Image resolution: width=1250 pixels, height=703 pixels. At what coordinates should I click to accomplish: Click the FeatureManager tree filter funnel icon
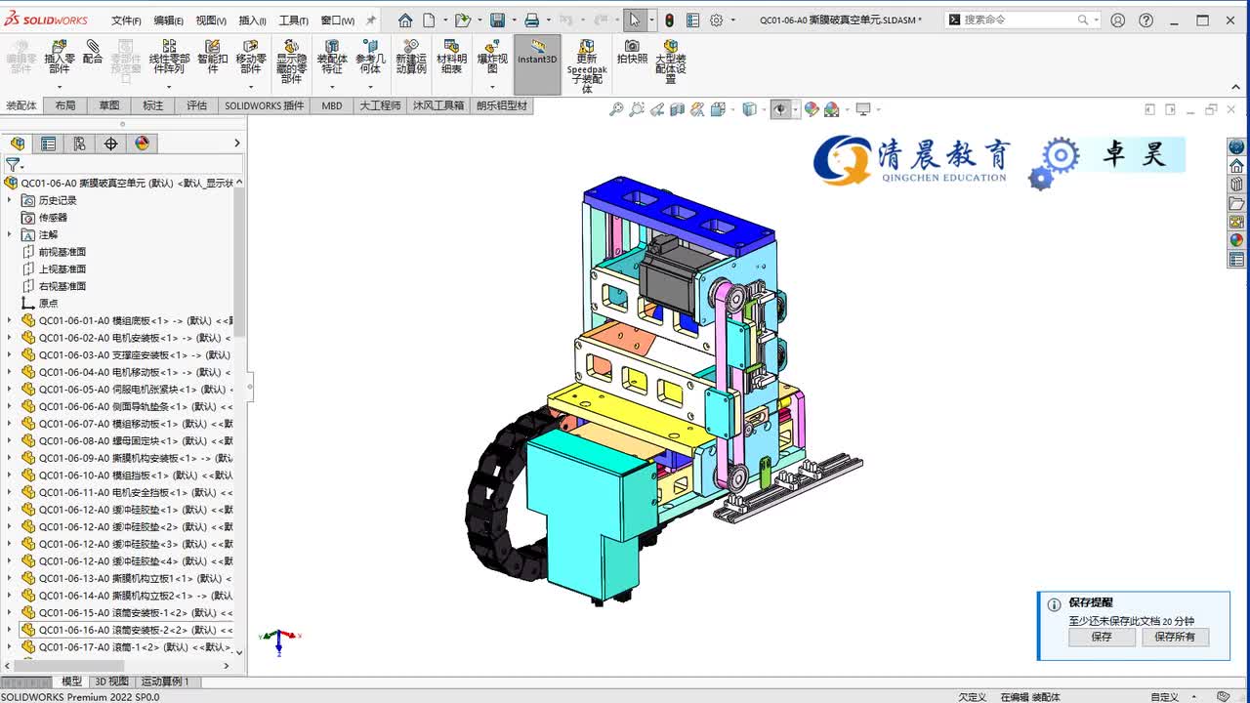(x=13, y=165)
